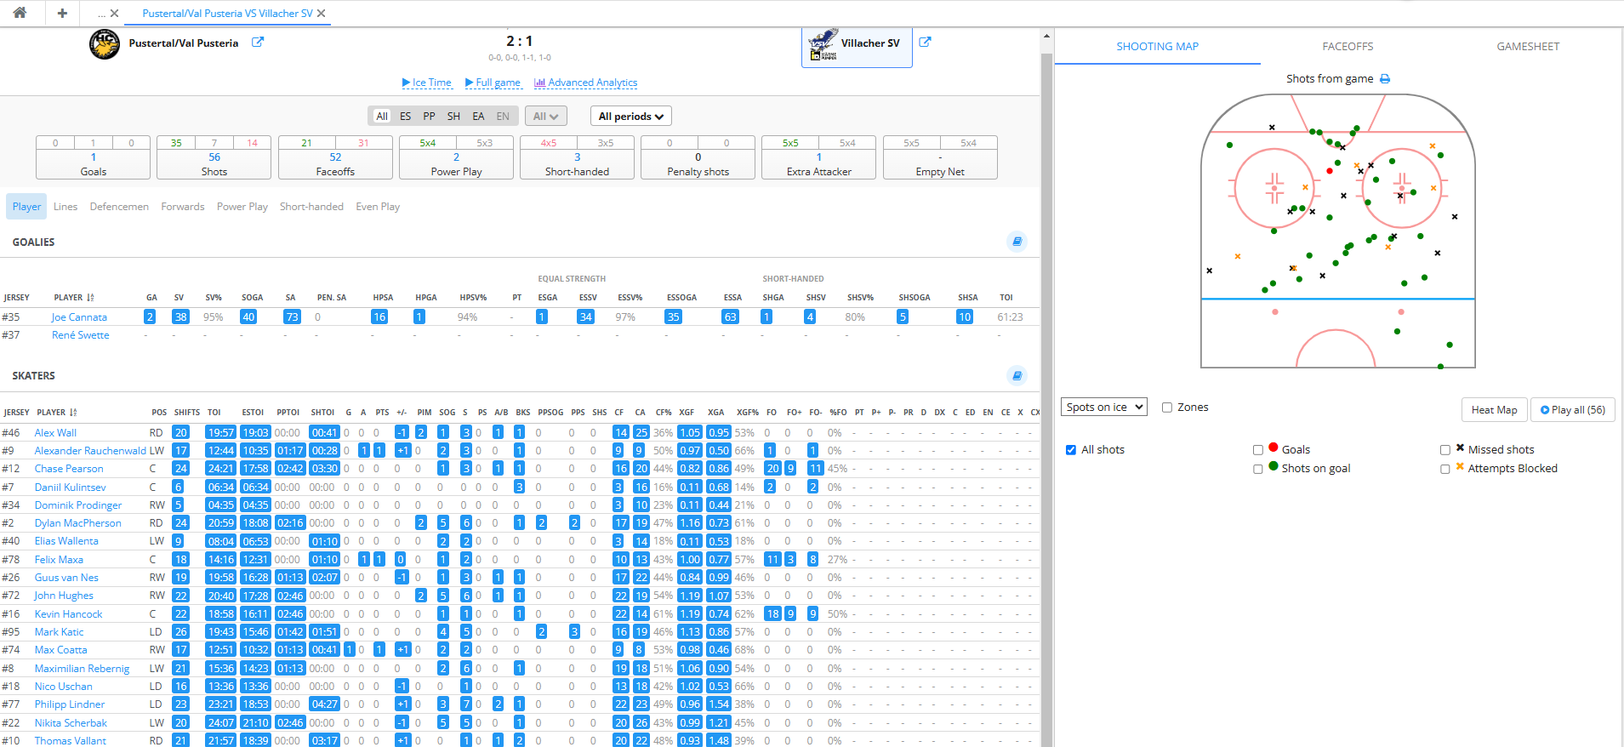Open Villacher SV external link icon

(925, 43)
